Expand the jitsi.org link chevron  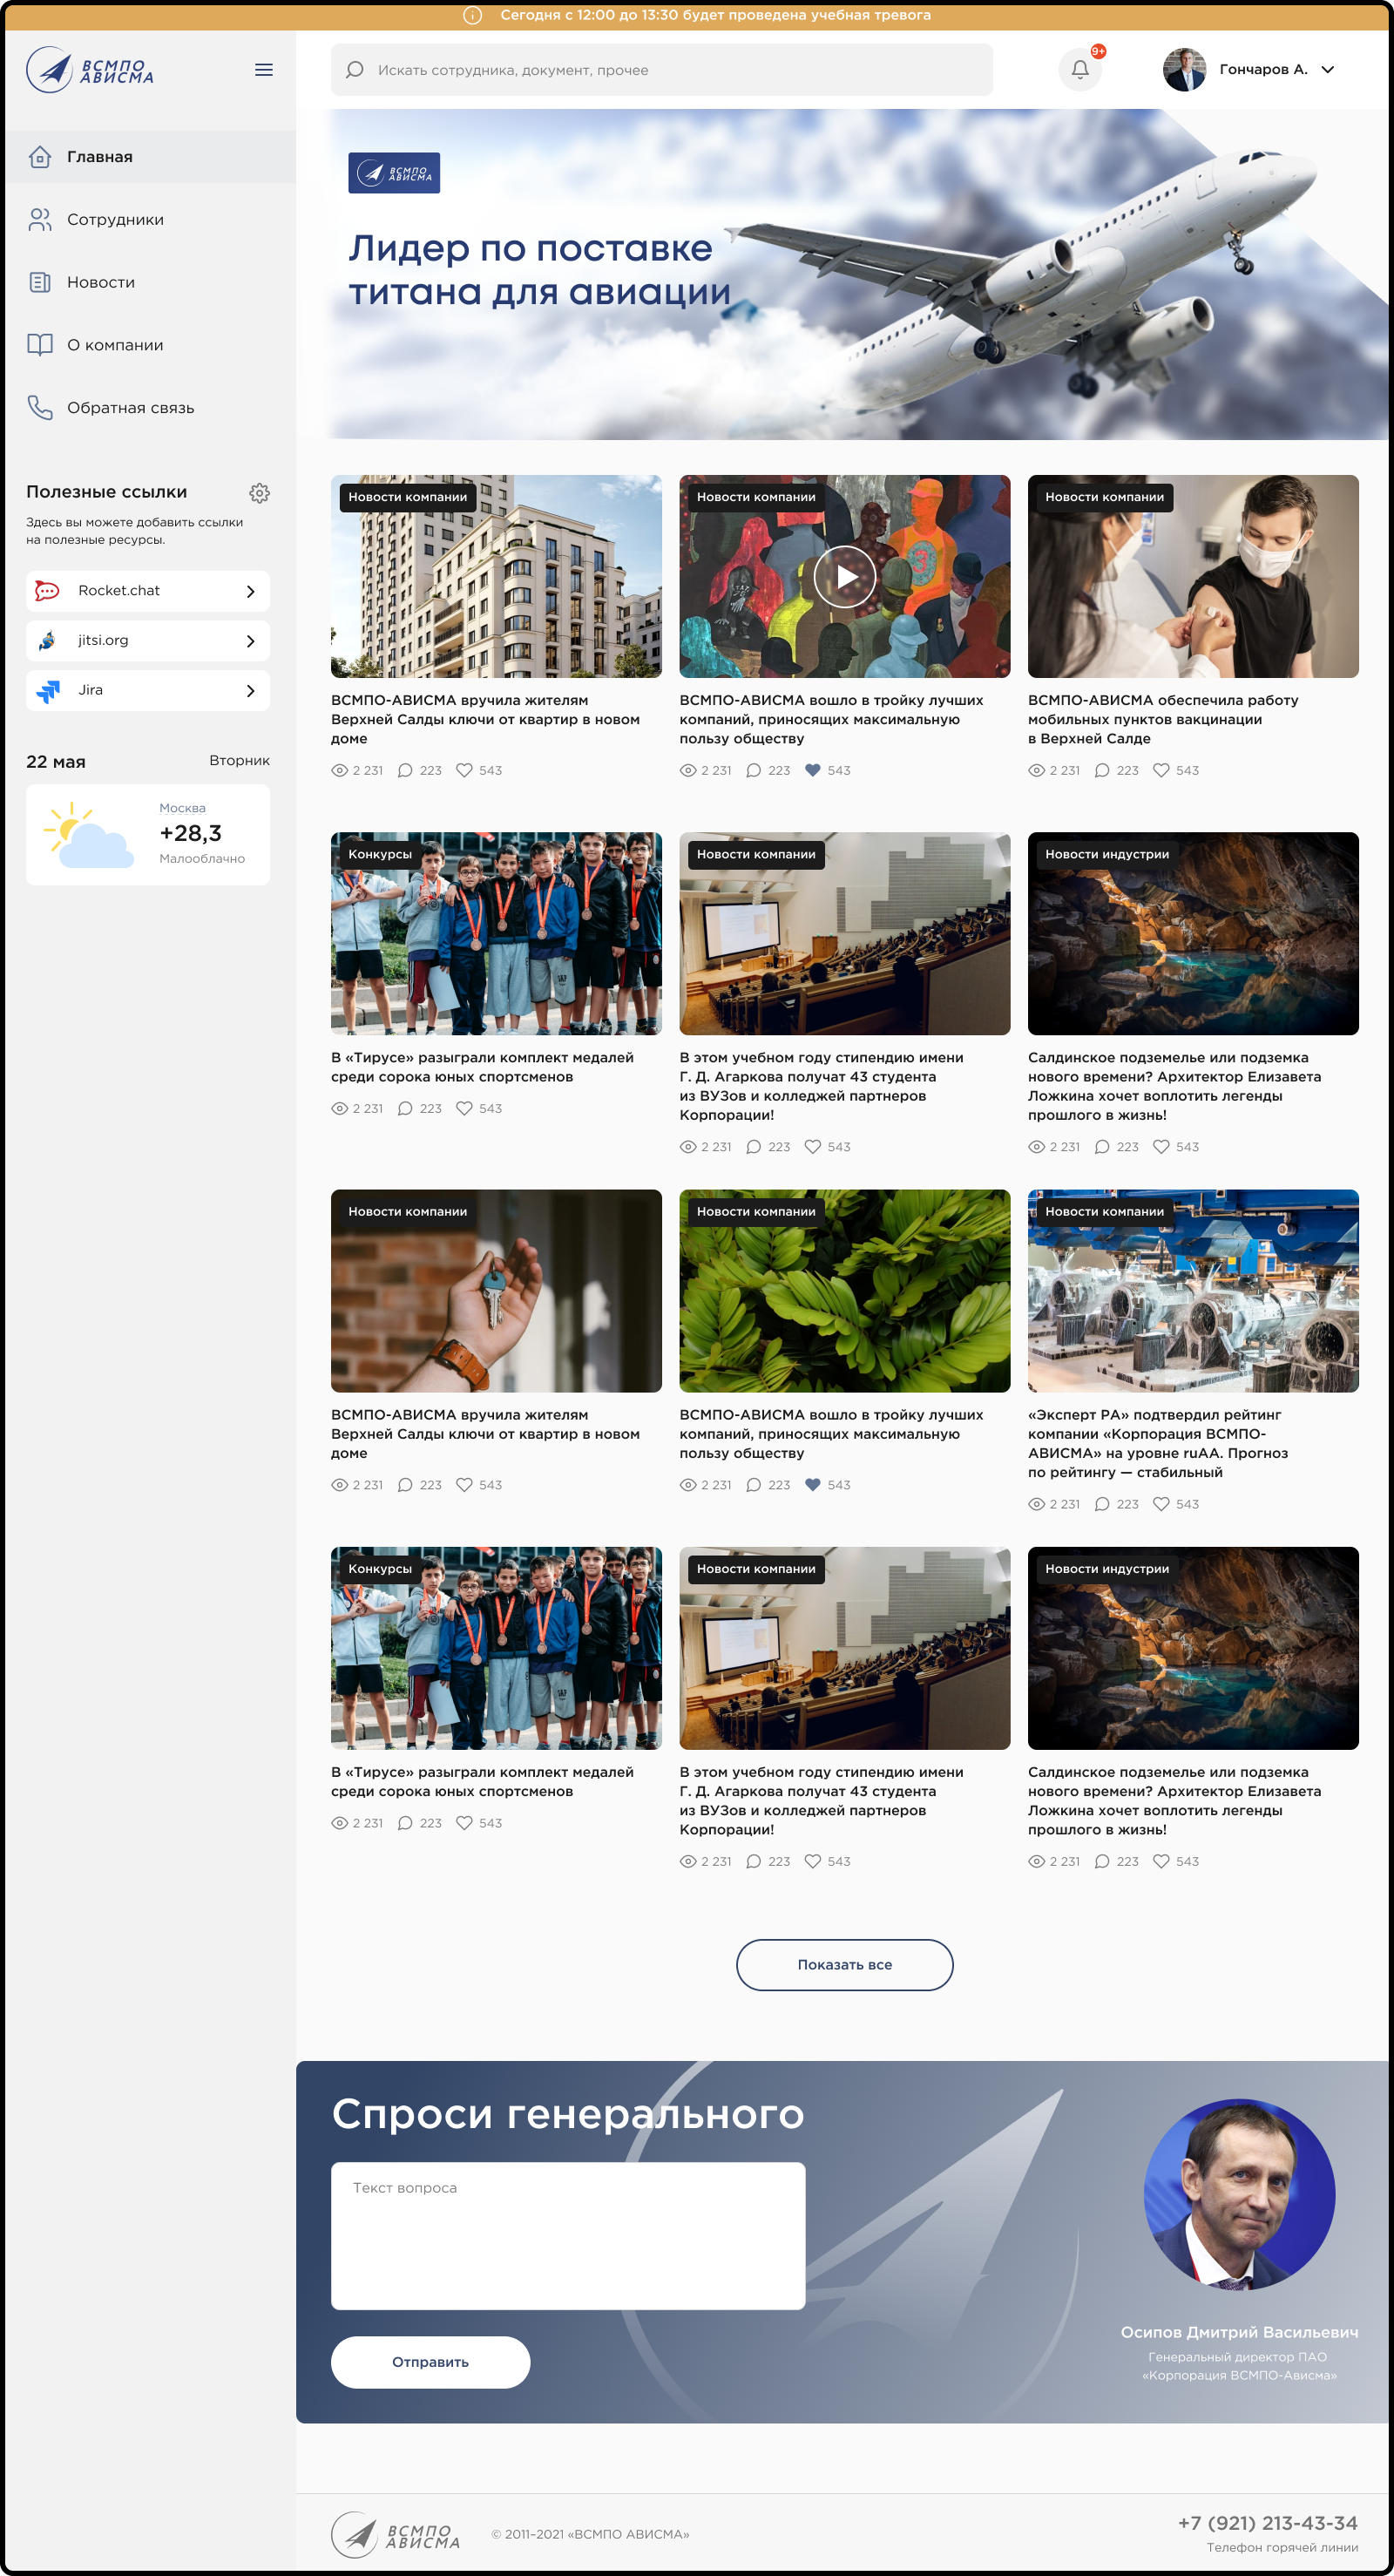point(250,641)
